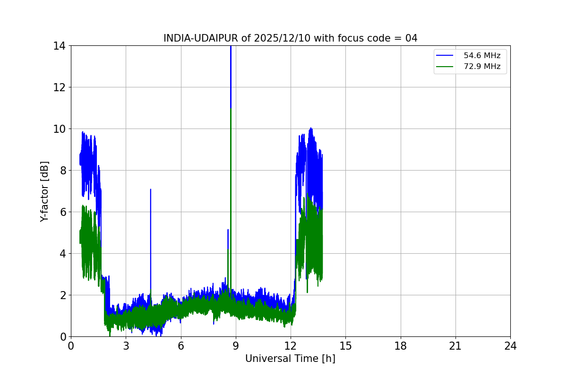Click the y-axis tick label 10
Viewport: 567px width, 378px height.
coord(60,129)
